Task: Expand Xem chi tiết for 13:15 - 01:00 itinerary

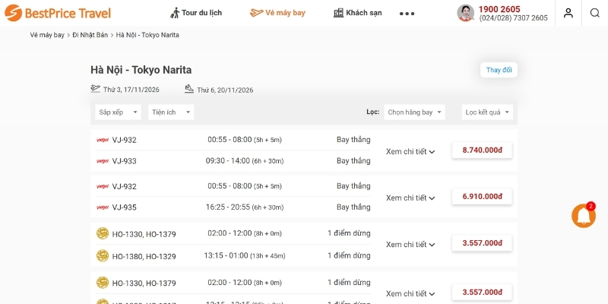Action: tap(410, 245)
